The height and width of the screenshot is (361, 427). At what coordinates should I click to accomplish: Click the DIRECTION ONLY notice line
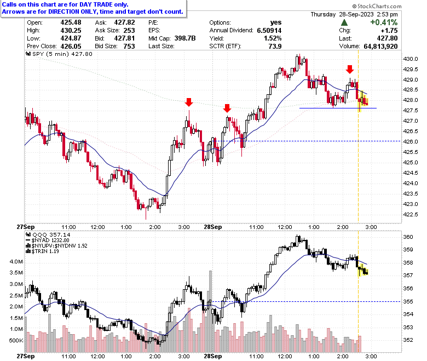tap(93, 12)
